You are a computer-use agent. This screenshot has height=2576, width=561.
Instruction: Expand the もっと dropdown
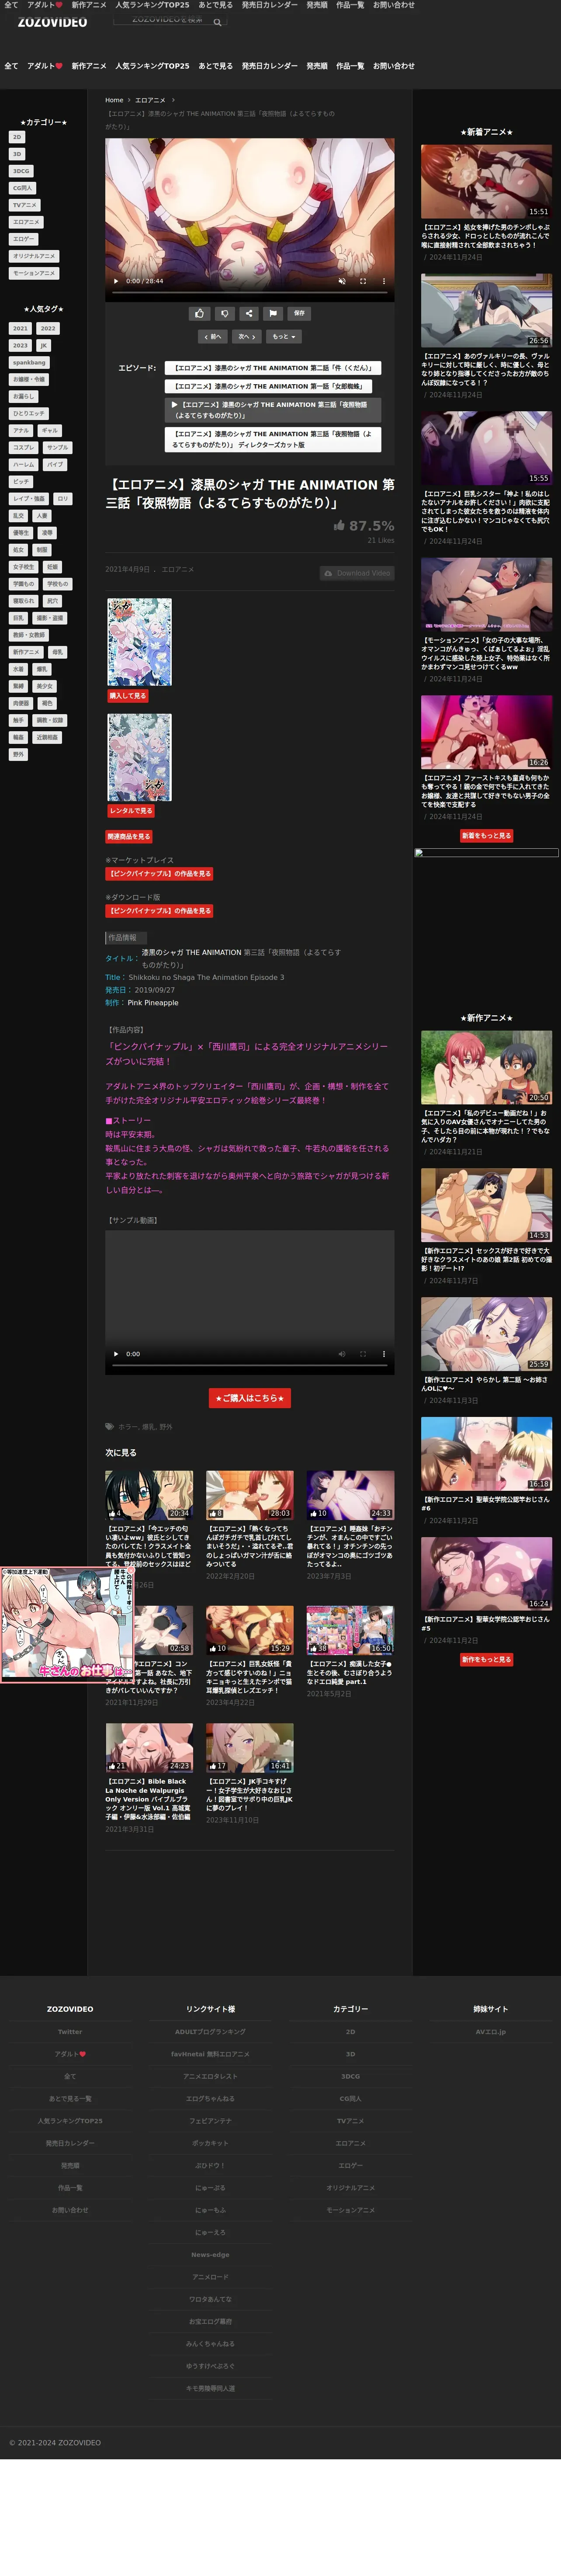click(284, 336)
